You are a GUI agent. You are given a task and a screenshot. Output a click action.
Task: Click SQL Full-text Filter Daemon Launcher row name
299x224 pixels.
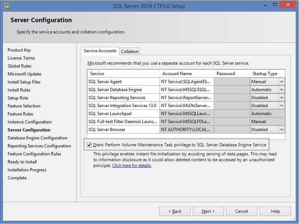tap(123, 122)
